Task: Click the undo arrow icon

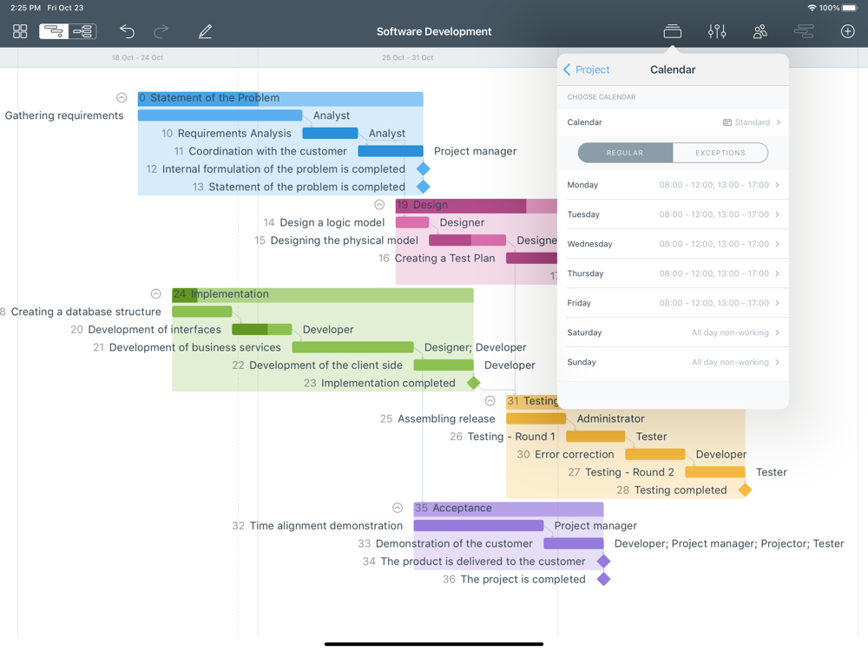Action: click(127, 31)
